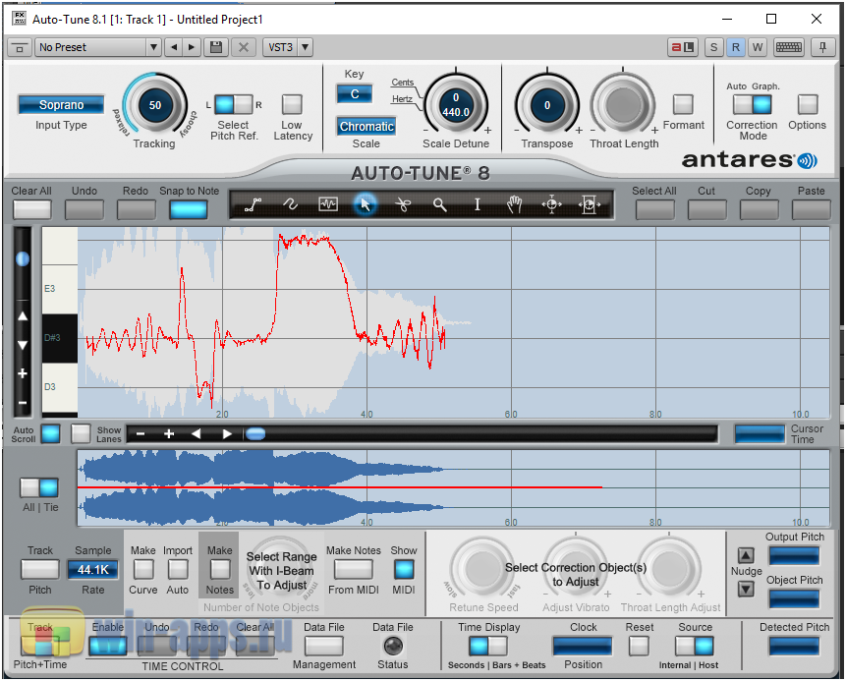Select the Scissors tool
The width and height of the screenshot is (846, 681).
pos(403,204)
